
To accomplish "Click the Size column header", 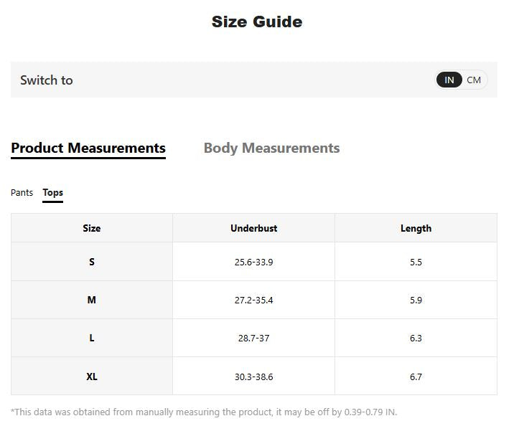I will [x=92, y=228].
